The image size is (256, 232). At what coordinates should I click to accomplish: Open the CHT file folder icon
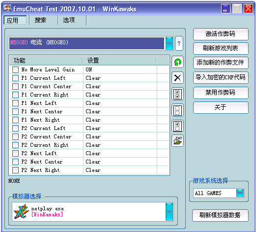(177, 141)
